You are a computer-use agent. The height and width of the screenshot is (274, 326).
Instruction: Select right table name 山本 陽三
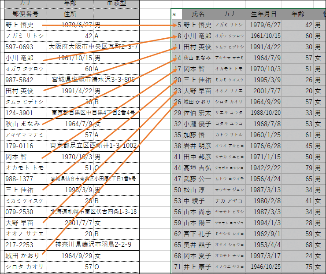[x=198, y=223]
